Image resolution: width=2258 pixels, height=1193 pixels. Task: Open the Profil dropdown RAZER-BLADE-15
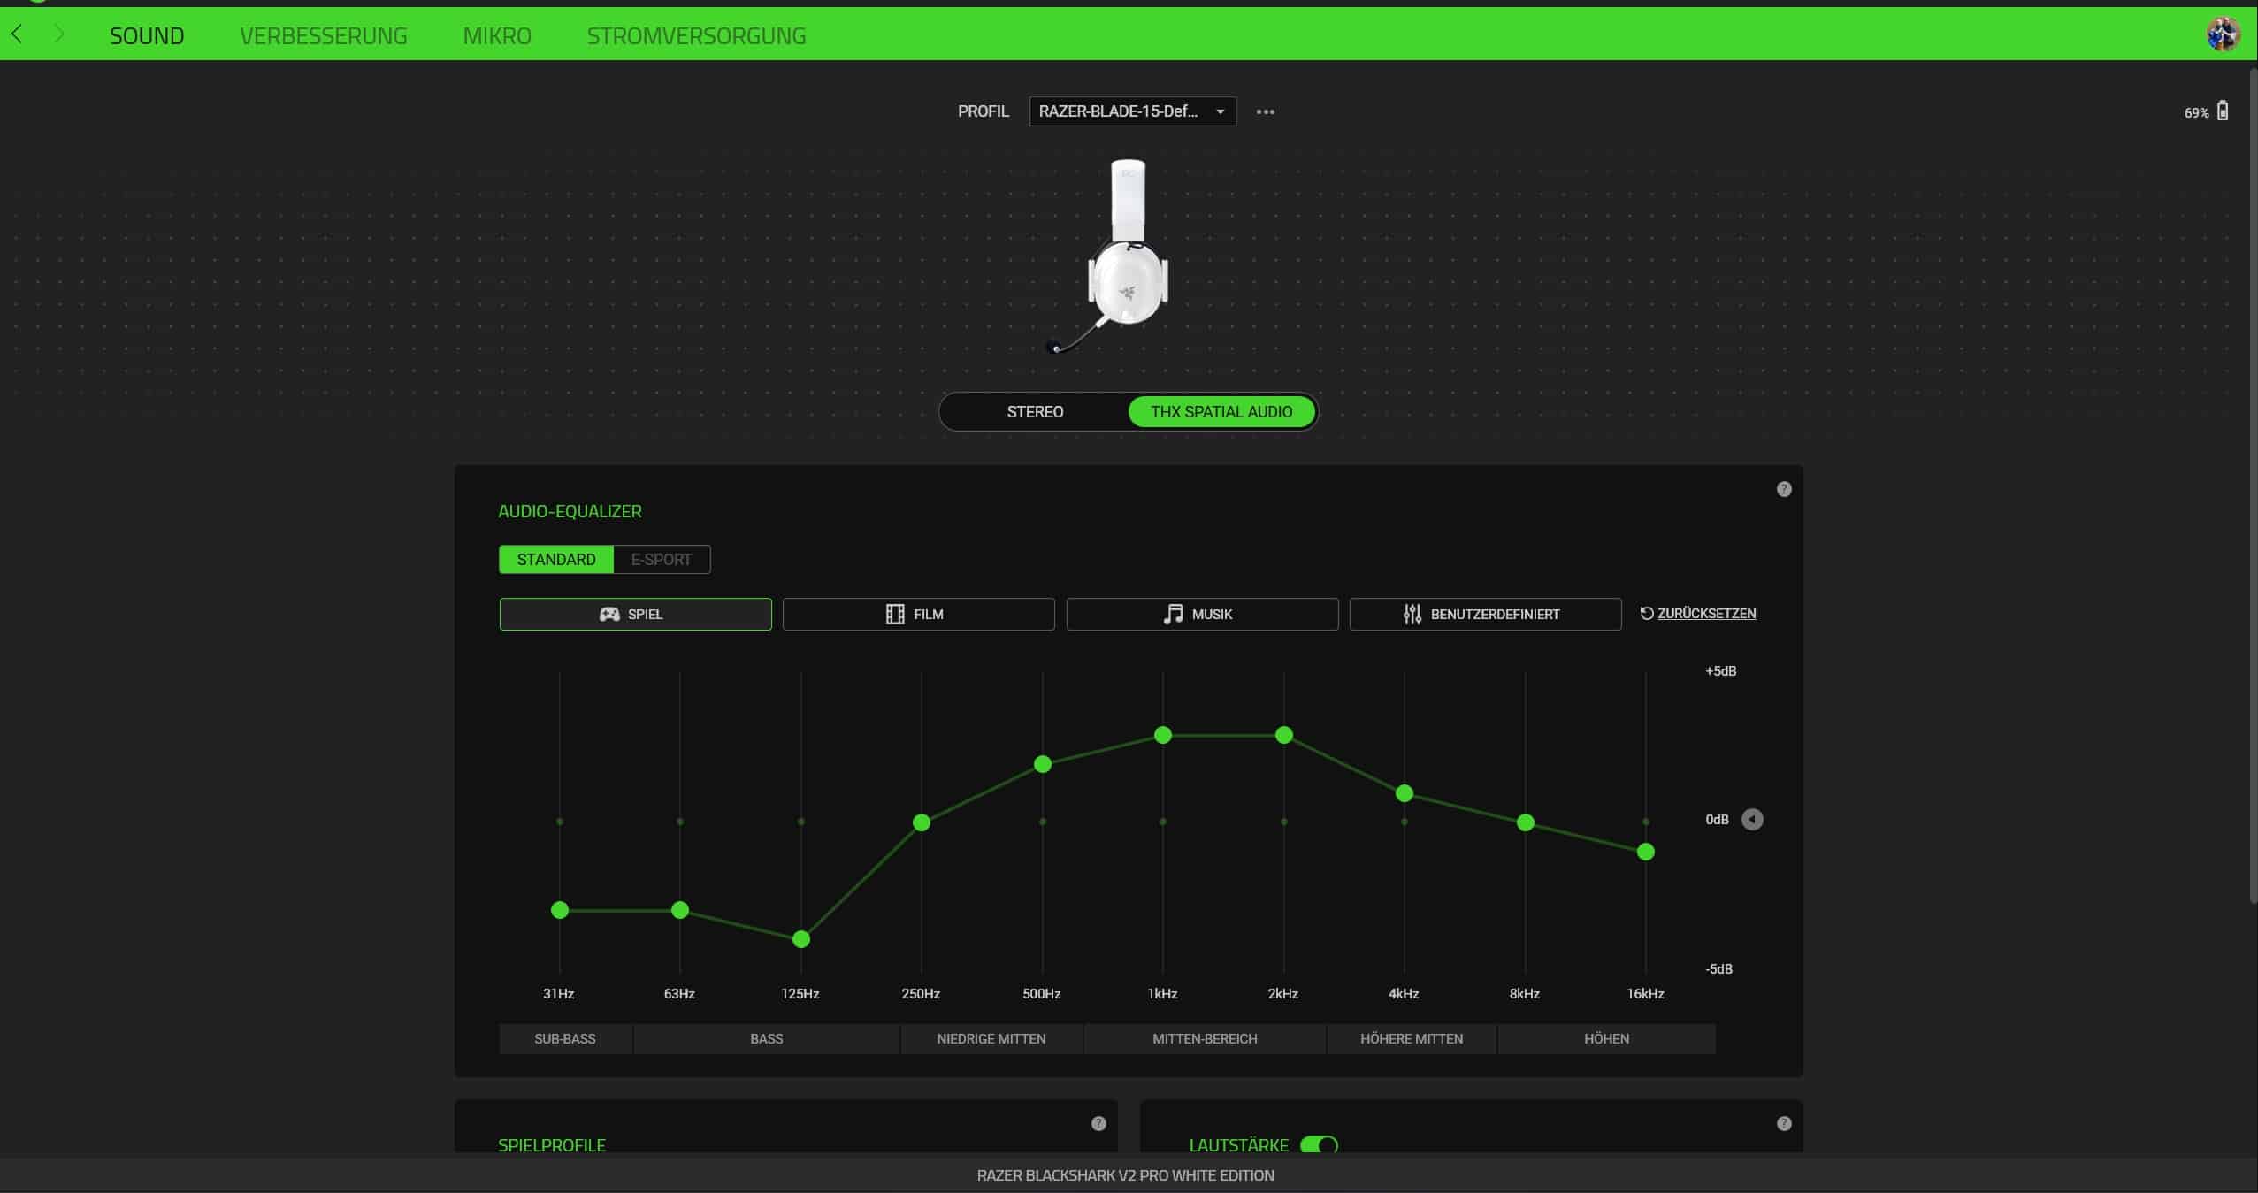click(1131, 111)
